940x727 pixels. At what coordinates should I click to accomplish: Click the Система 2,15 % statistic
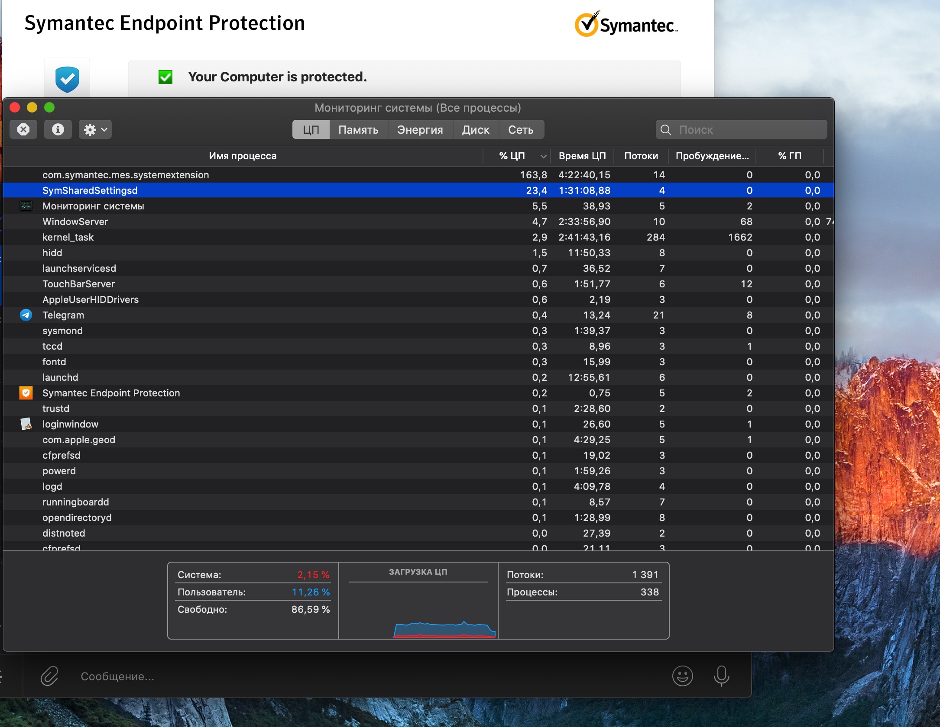coord(253,575)
